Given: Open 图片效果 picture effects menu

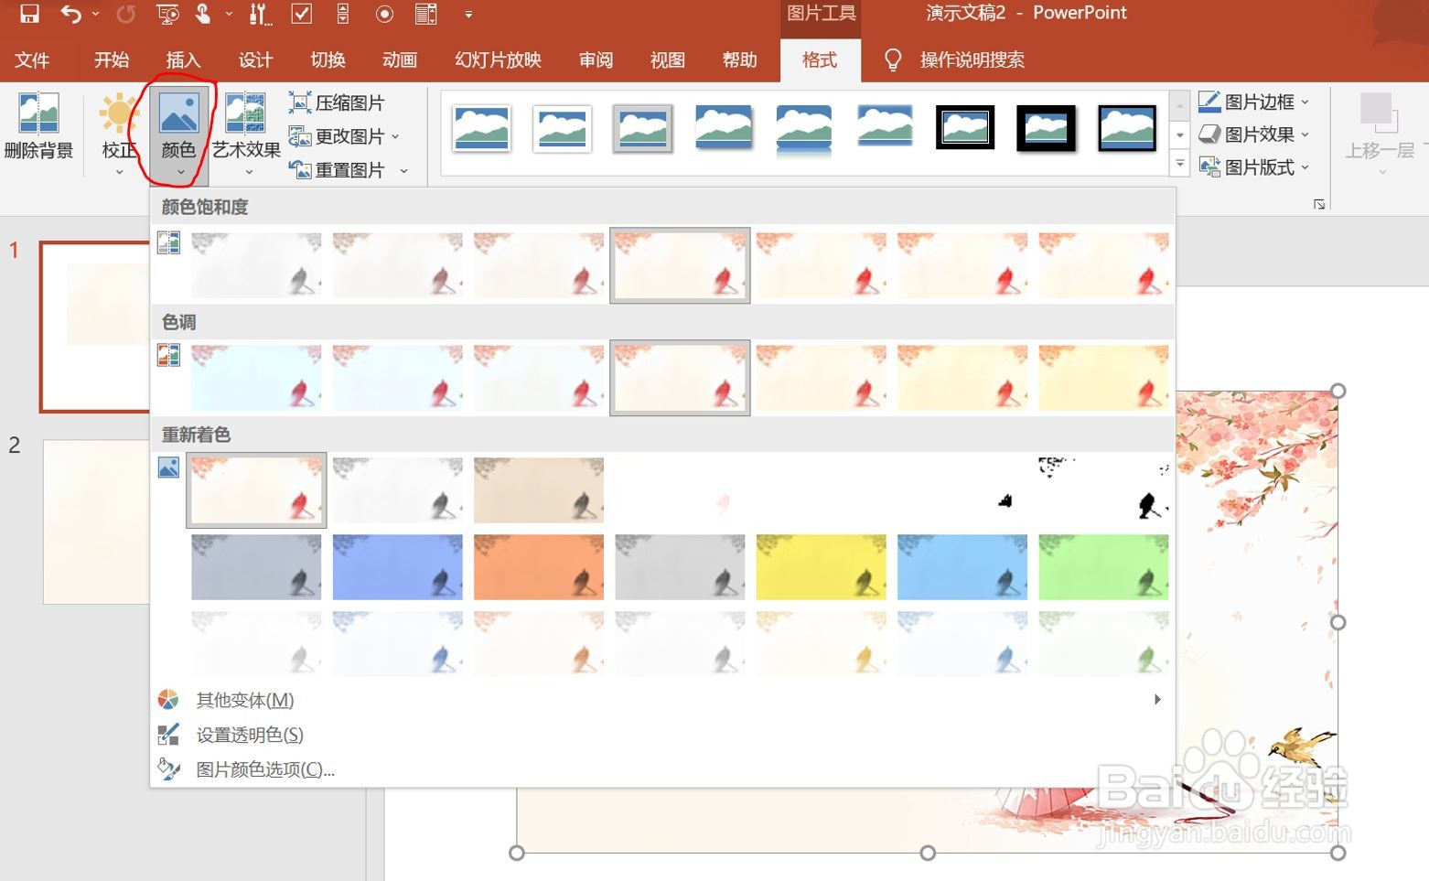Looking at the screenshot, I should [1254, 134].
